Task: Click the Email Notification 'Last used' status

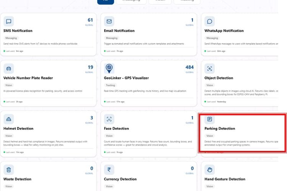Action: tap(114, 51)
